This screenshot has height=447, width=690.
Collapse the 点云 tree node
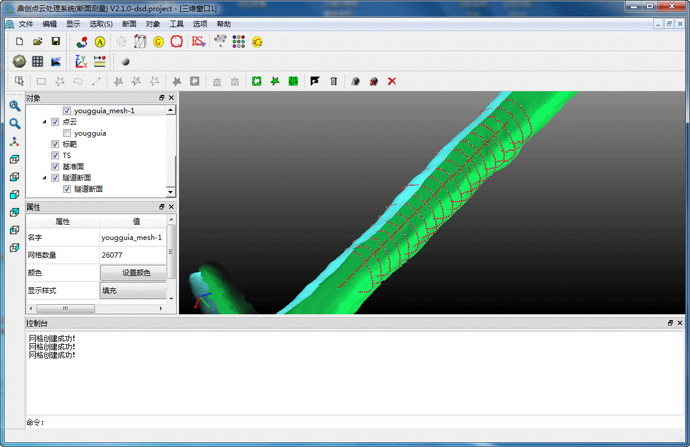coord(45,122)
